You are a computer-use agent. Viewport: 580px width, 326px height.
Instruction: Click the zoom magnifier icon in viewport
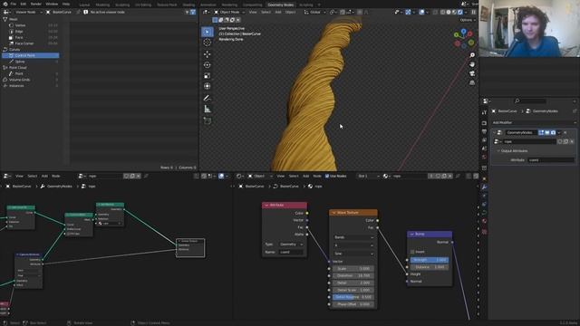pos(472,55)
